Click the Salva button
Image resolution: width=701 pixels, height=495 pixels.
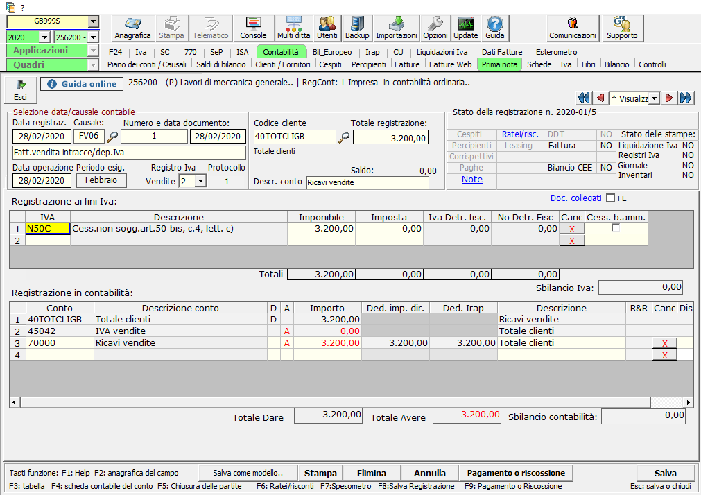(x=666, y=473)
